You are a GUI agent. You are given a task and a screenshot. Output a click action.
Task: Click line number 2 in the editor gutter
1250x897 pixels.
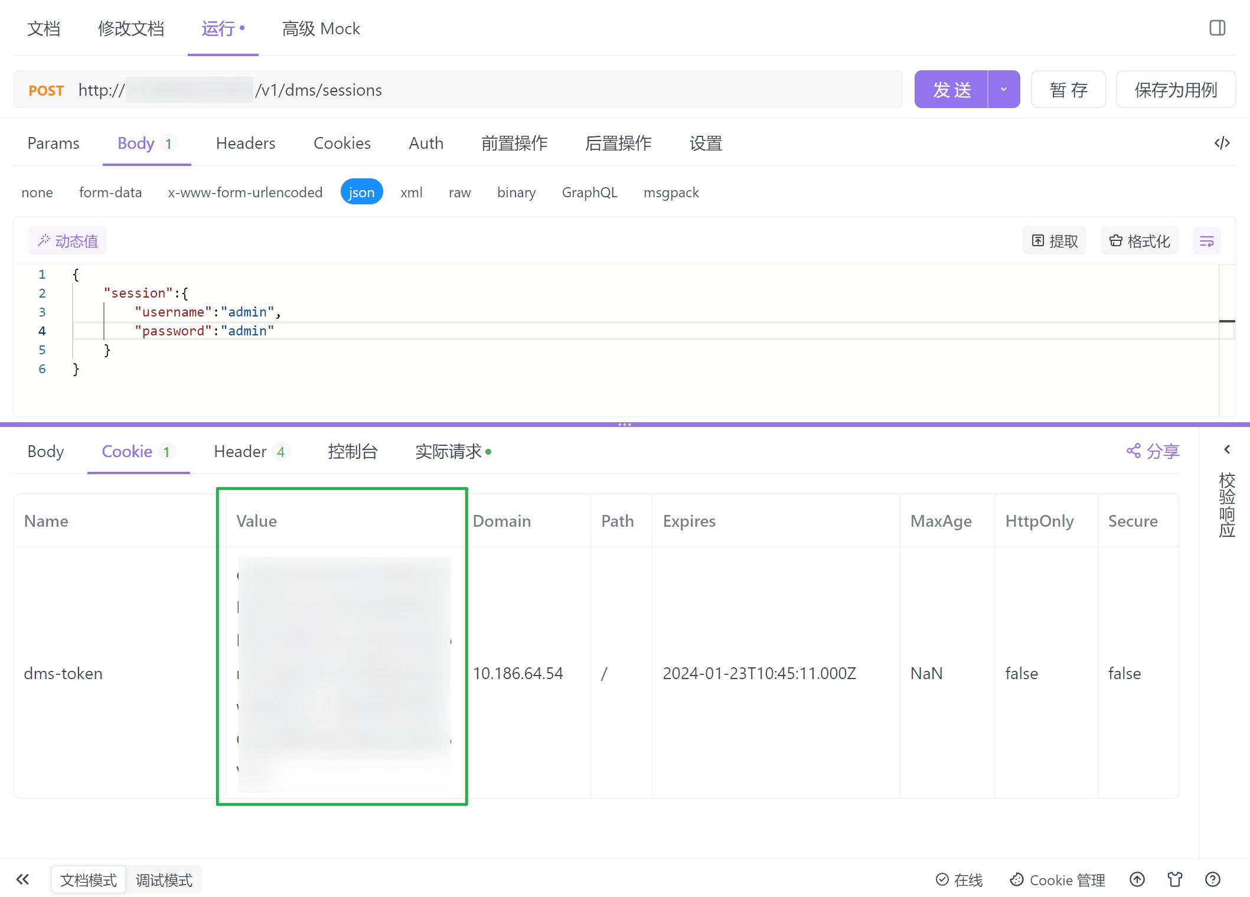(42, 293)
